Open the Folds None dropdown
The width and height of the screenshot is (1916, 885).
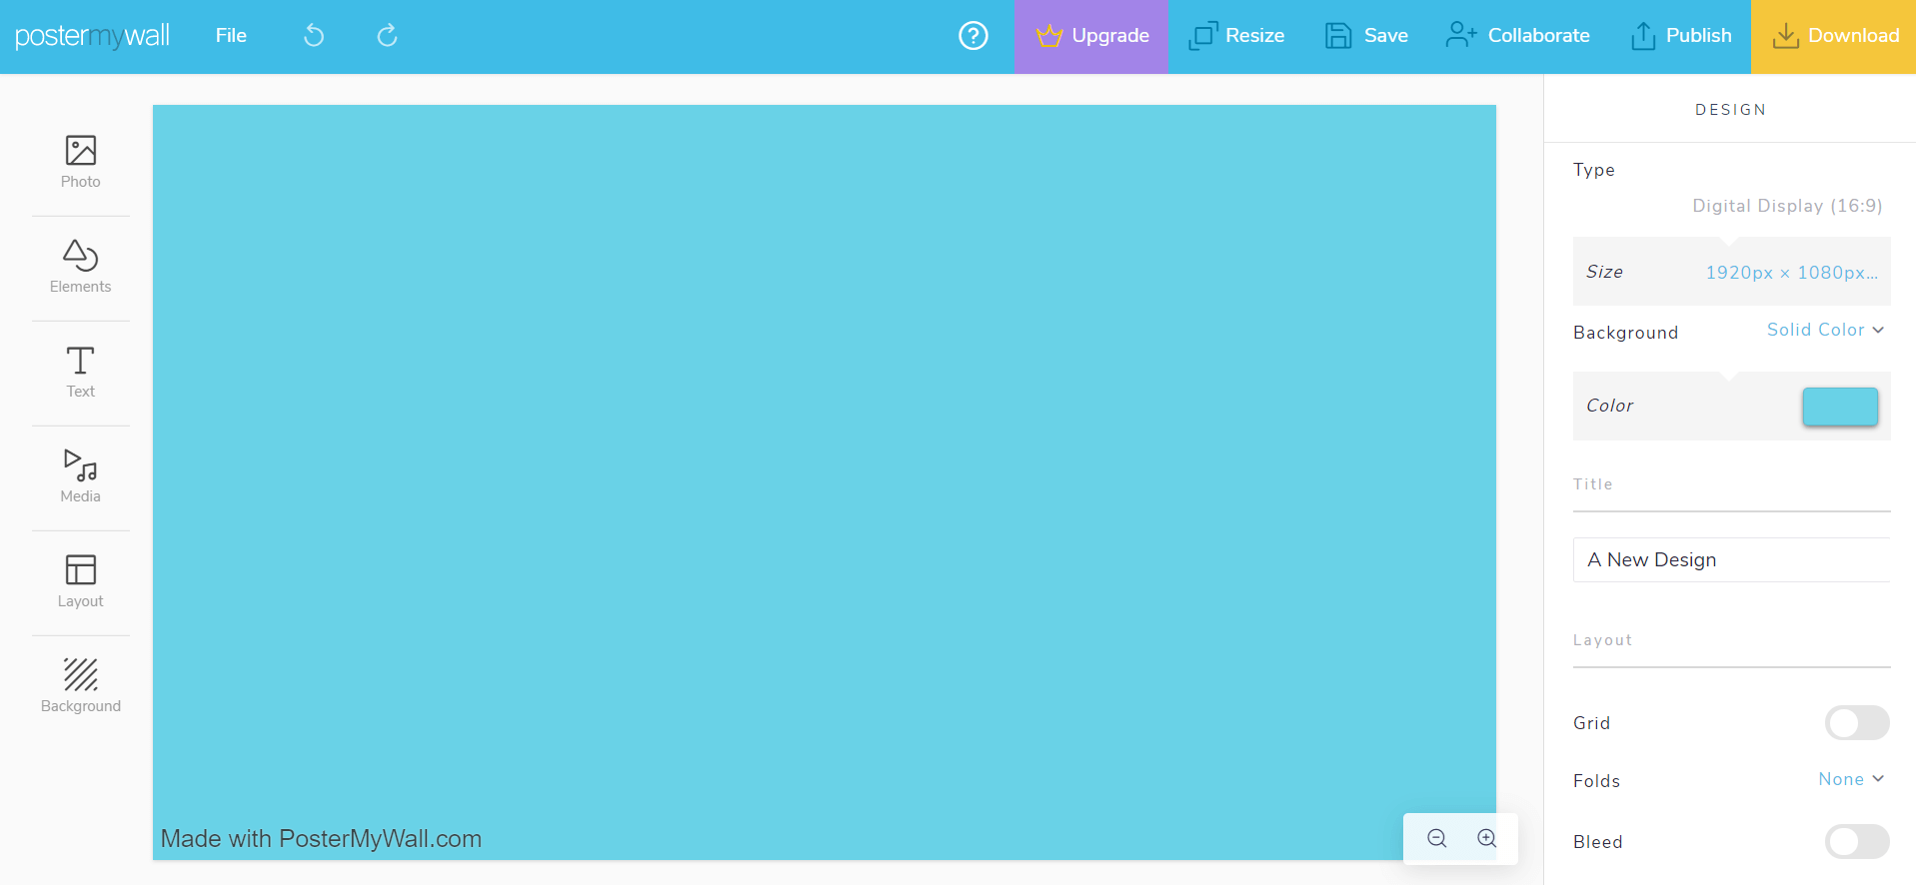(x=1851, y=779)
